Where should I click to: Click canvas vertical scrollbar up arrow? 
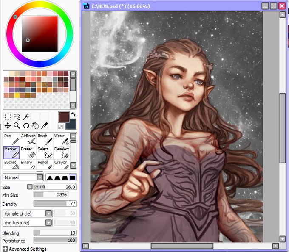282,14
